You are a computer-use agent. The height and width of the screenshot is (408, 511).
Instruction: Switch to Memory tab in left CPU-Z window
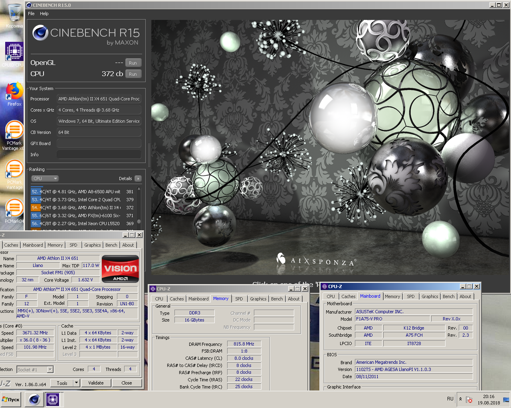pos(55,245)
